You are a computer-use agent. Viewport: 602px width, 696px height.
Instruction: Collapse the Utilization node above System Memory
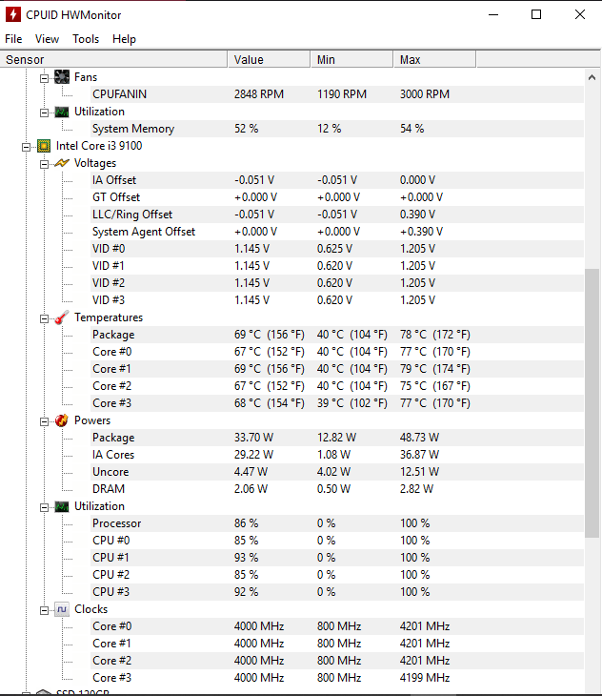coord(44,113)
